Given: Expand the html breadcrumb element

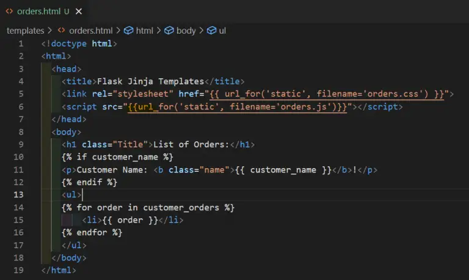Looking at the screenshot, I should point(144,31).
